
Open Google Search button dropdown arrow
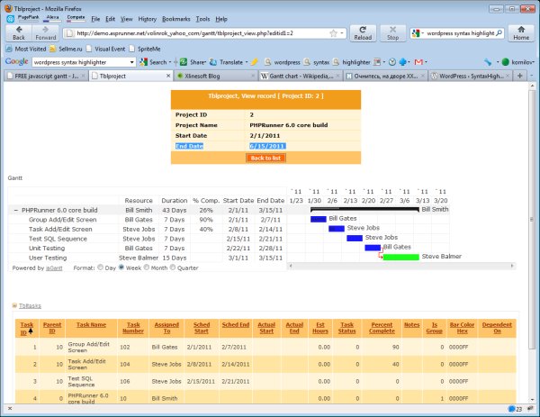[x=170, y=62]
